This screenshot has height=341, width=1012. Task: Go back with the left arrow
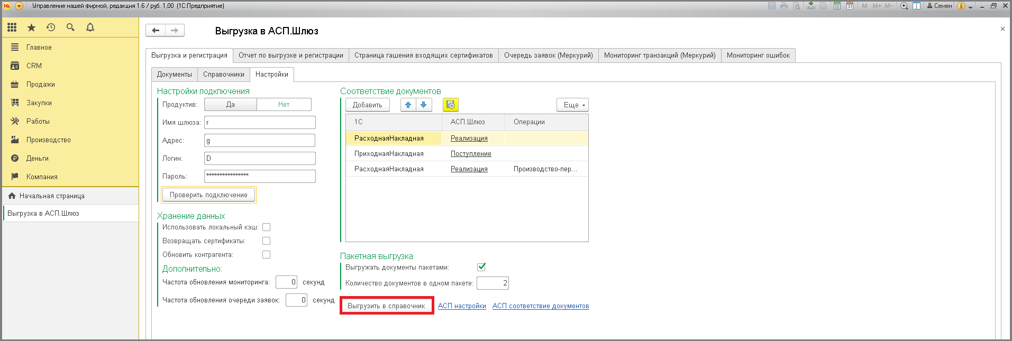(156, 30)
